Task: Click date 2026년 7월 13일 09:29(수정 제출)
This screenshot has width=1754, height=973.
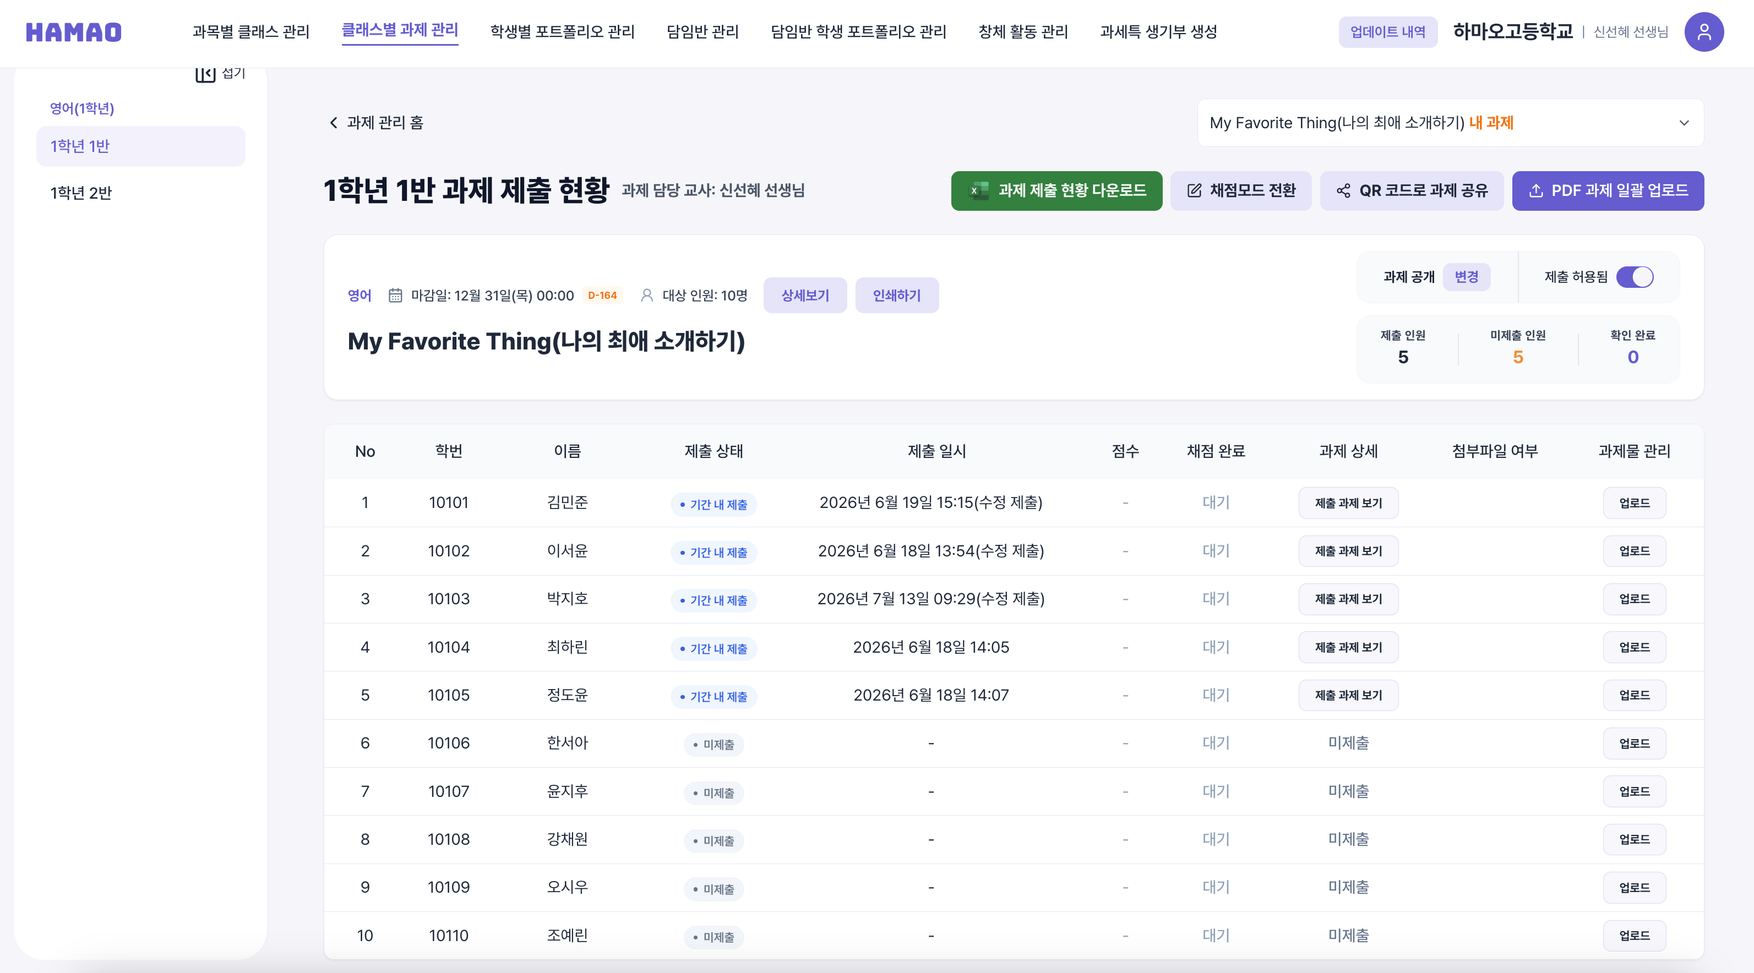Action: 931,599
